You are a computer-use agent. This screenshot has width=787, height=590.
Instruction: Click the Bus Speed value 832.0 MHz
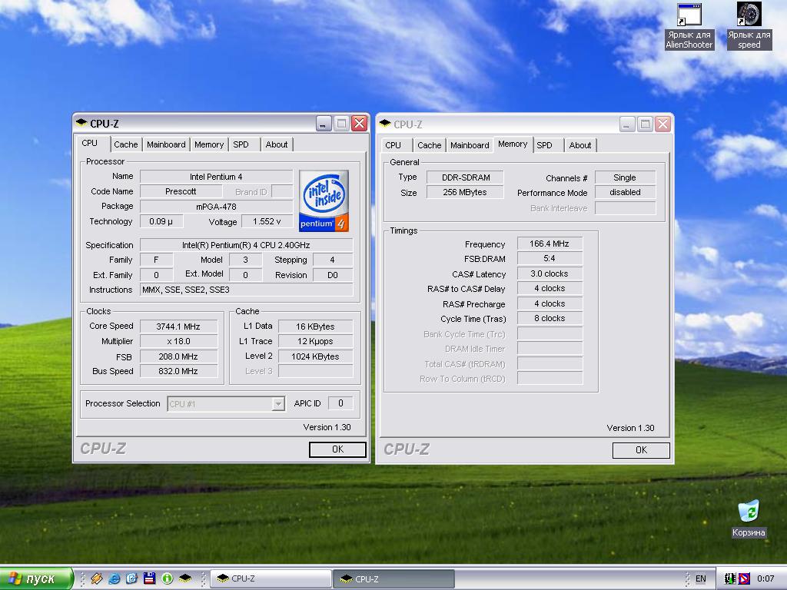[x=178, y=371]
